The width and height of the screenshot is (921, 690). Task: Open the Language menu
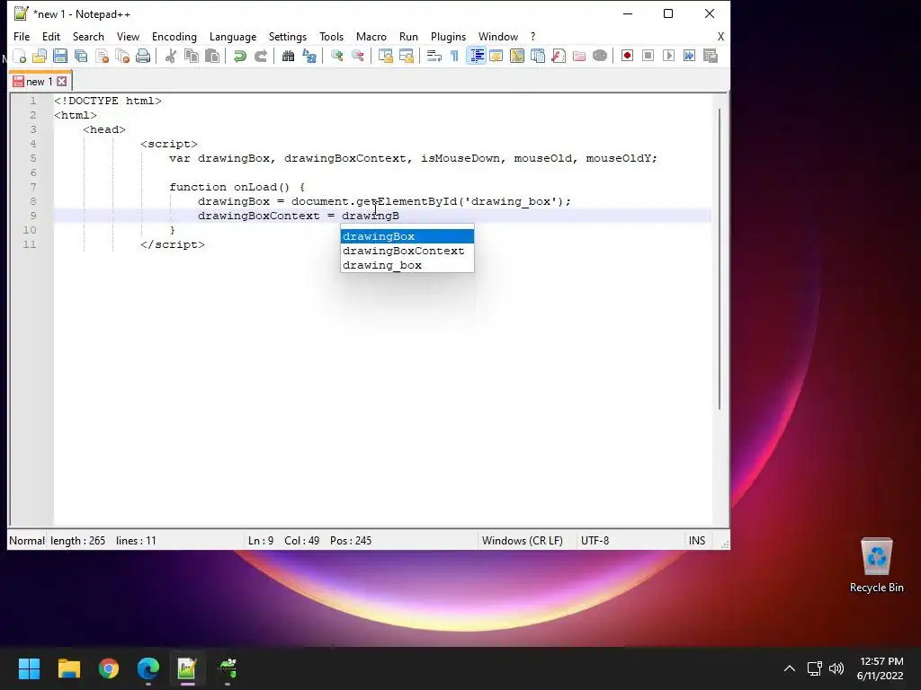point(233,36)
